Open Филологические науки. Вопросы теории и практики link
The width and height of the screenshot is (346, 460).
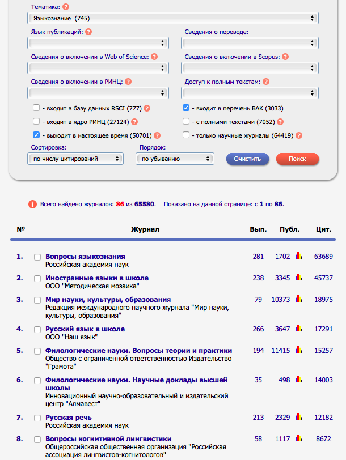pyautogui.click(x=138, y=351)
